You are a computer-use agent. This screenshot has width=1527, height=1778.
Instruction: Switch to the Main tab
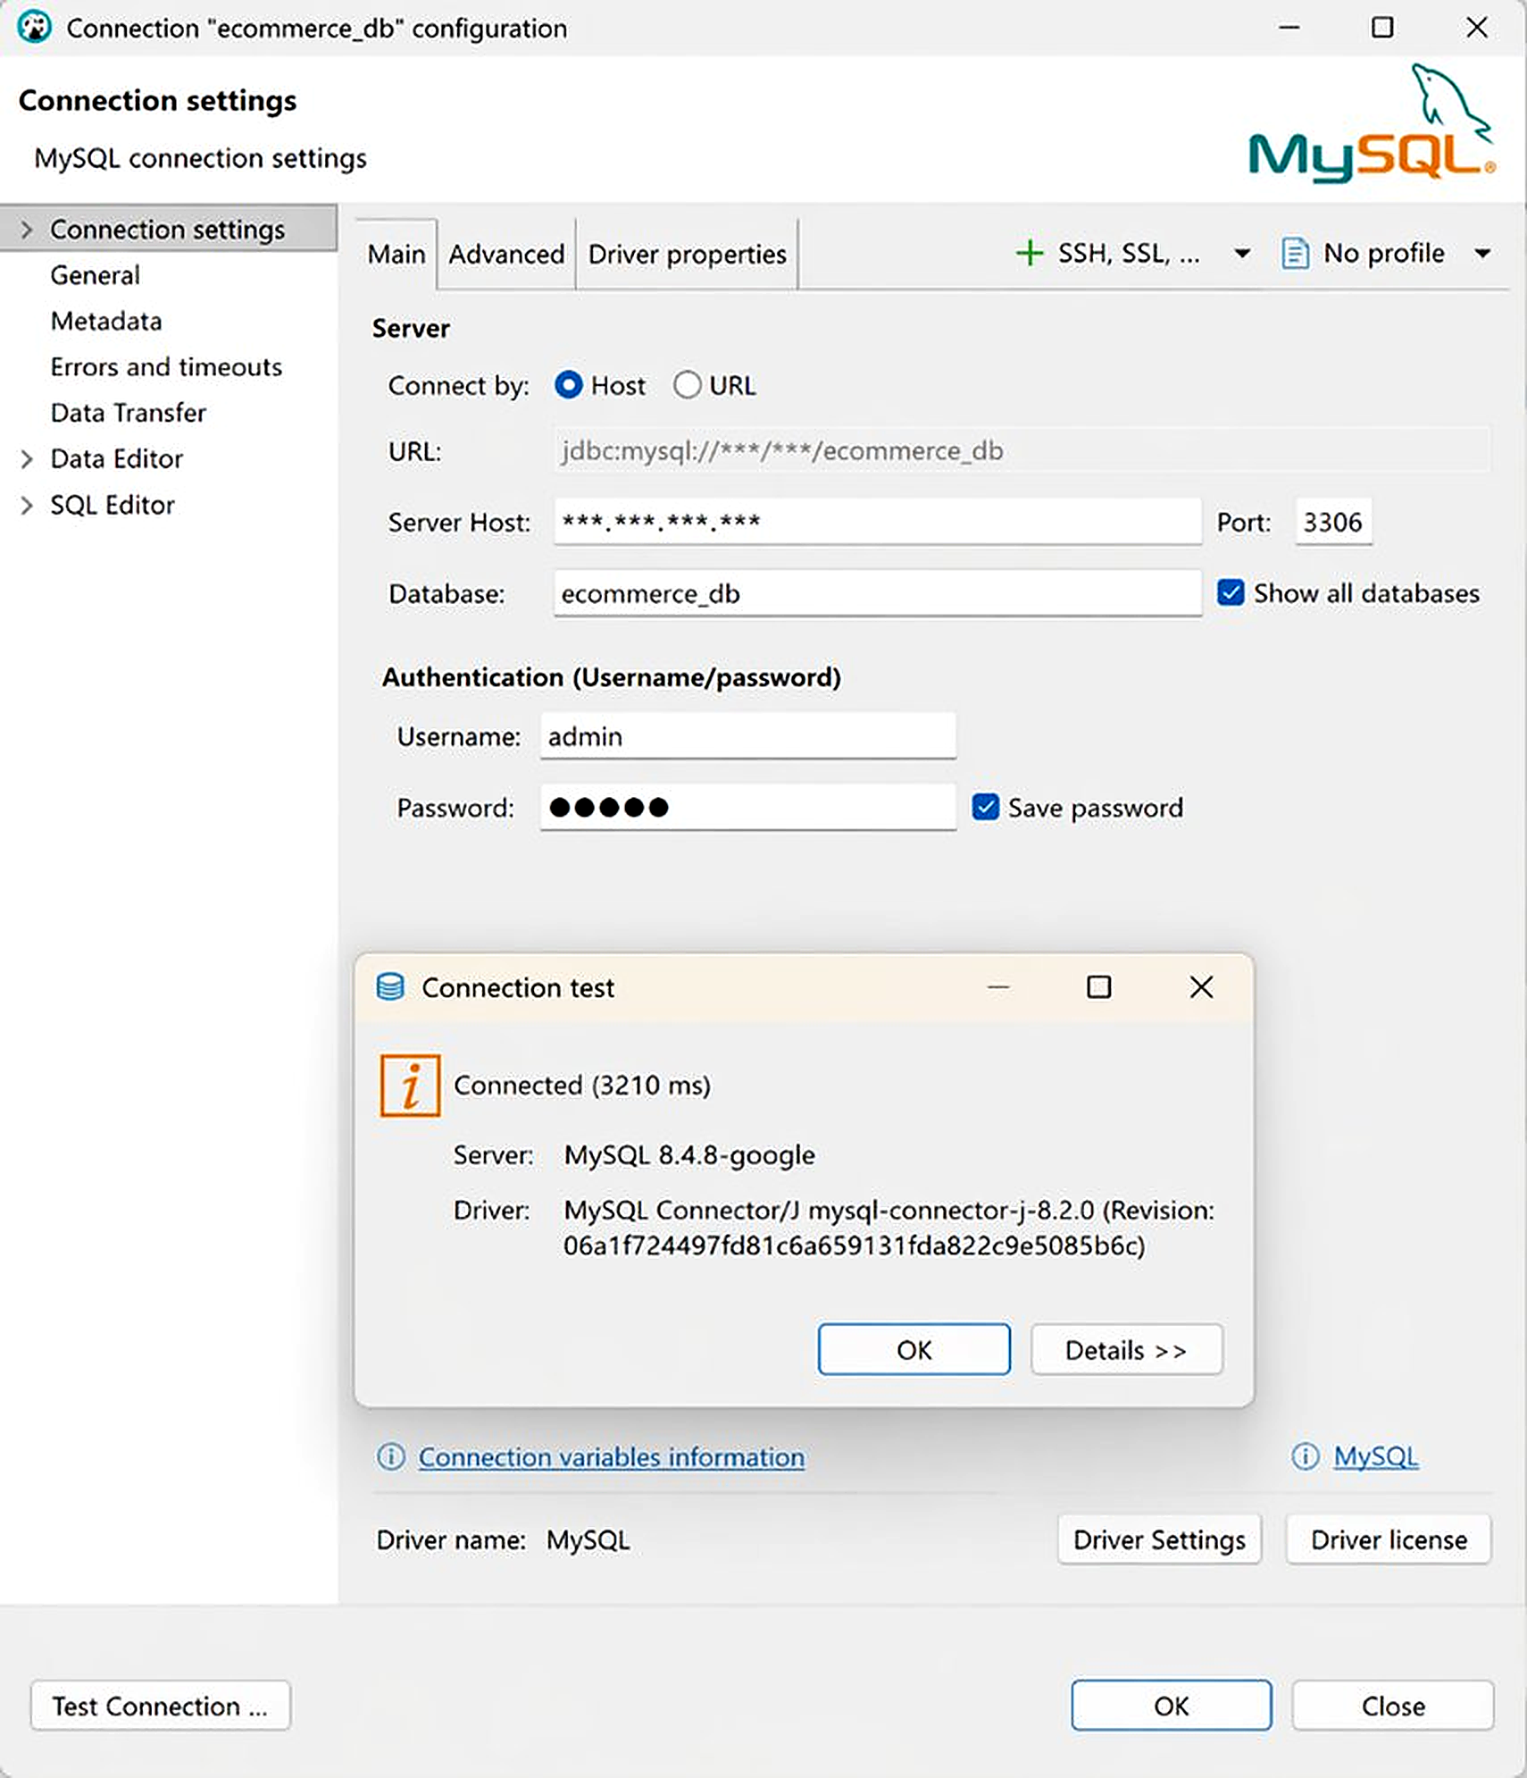396,255
